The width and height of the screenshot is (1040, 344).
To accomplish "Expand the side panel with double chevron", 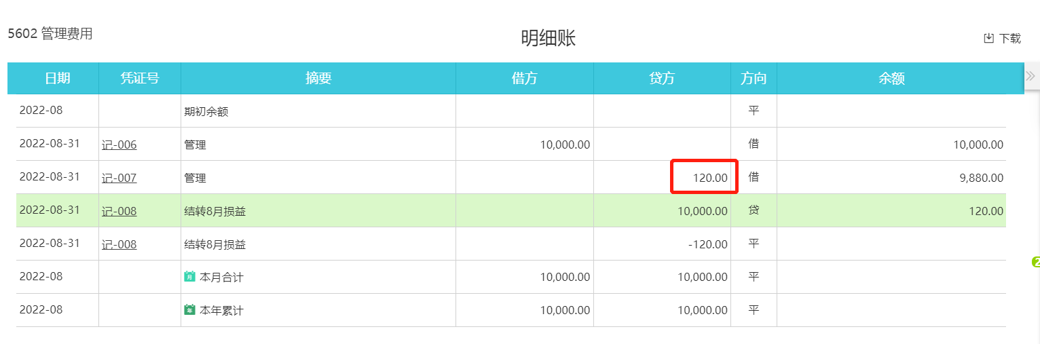I will point(1030,75).
